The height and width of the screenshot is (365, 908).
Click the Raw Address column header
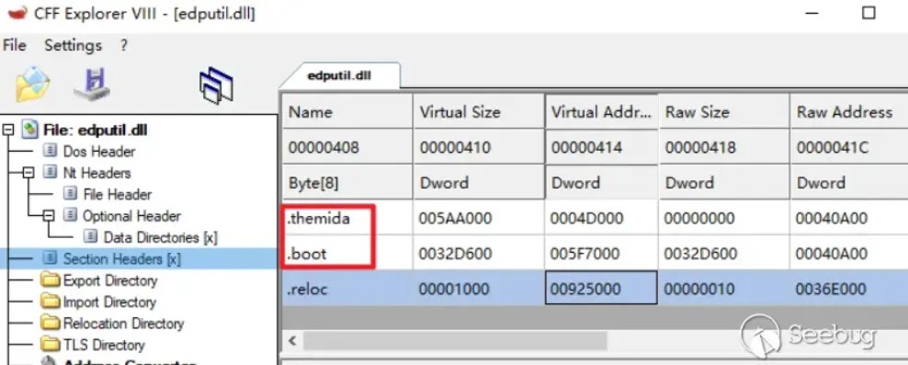(x=849, y=111)
